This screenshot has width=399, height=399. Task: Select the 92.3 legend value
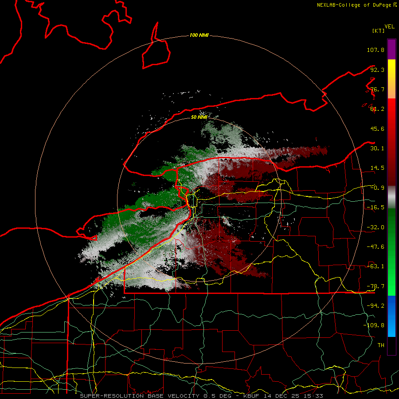pos(377,70)
